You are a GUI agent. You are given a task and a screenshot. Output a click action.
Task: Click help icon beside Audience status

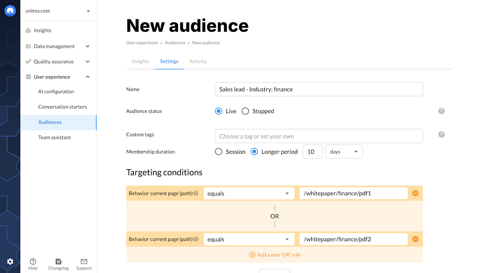point(441,111)
